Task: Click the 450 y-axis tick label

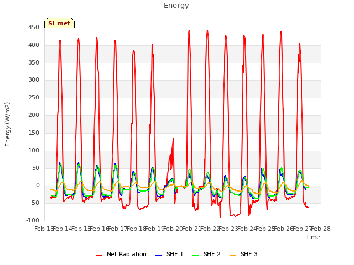Action: 34,28
